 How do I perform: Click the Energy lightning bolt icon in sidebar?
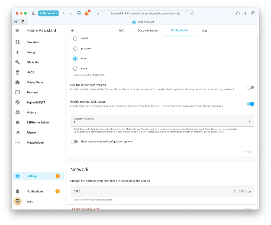[x=18, y=52]
